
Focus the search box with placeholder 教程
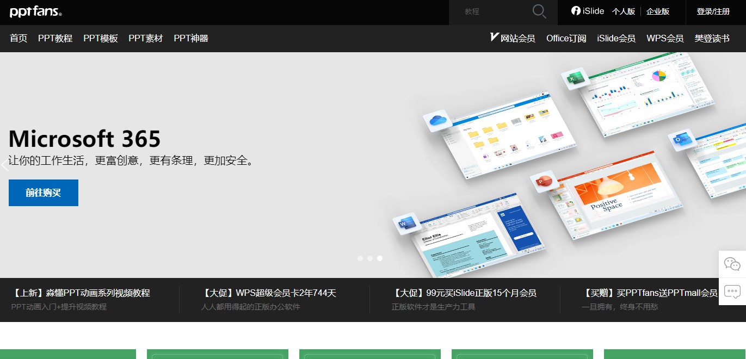[x=490, y=11]
